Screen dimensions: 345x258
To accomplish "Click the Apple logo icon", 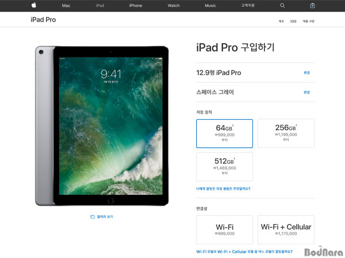I will point(34,5).
